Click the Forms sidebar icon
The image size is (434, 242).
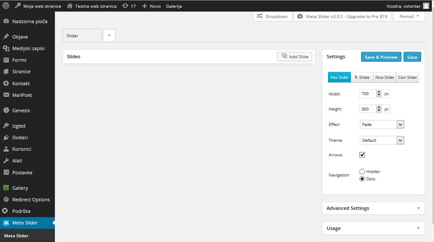point(6,60)
